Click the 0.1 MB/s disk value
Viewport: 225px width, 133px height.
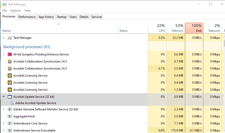click(196, 130)
